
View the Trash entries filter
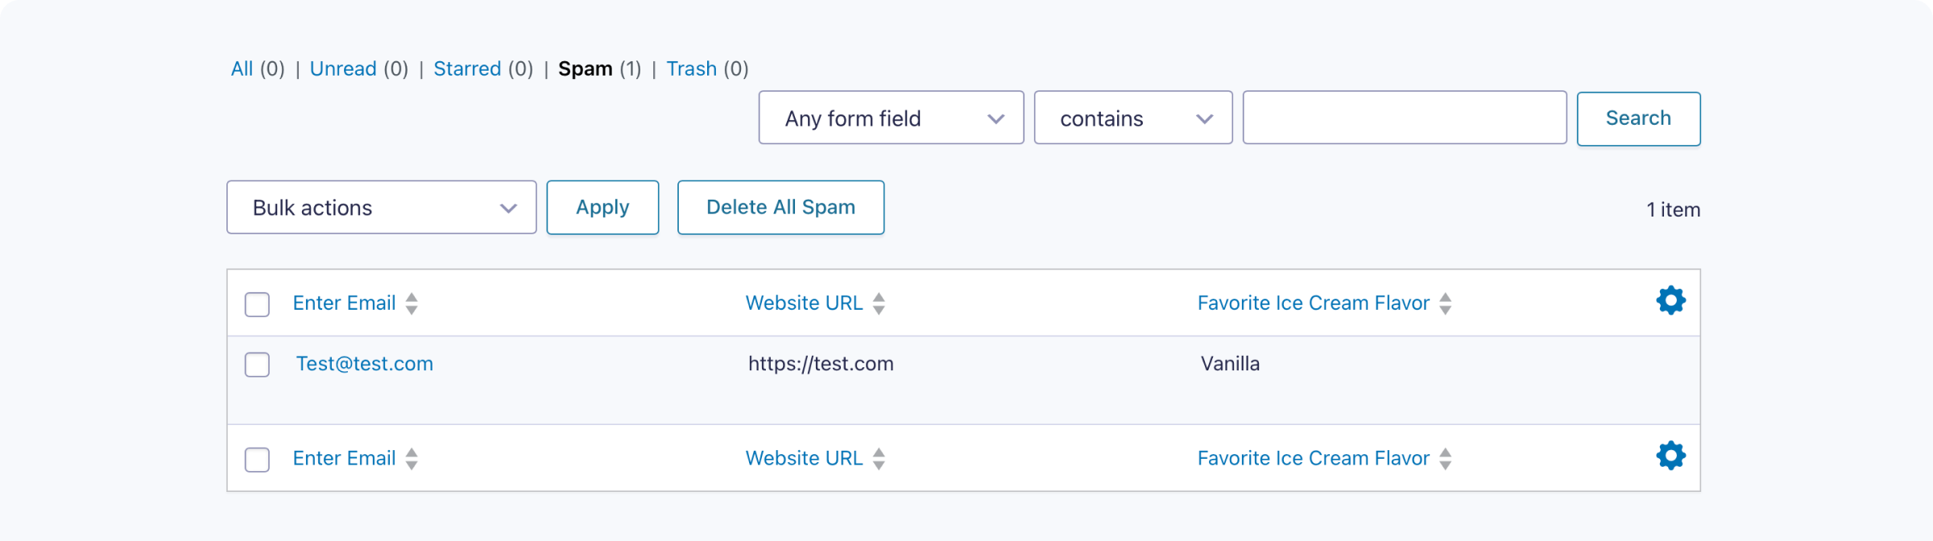click(x=691, y=69)
